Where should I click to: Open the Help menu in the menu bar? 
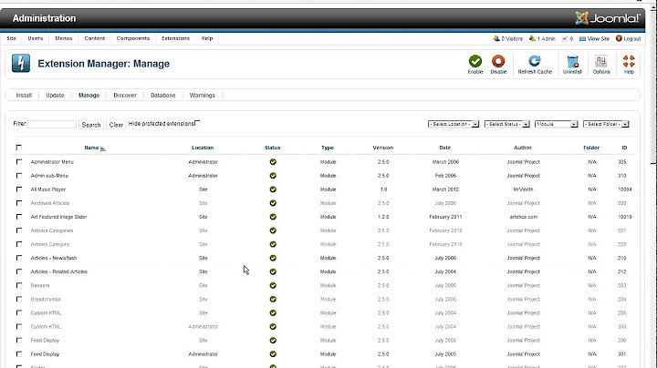point(207,38)
